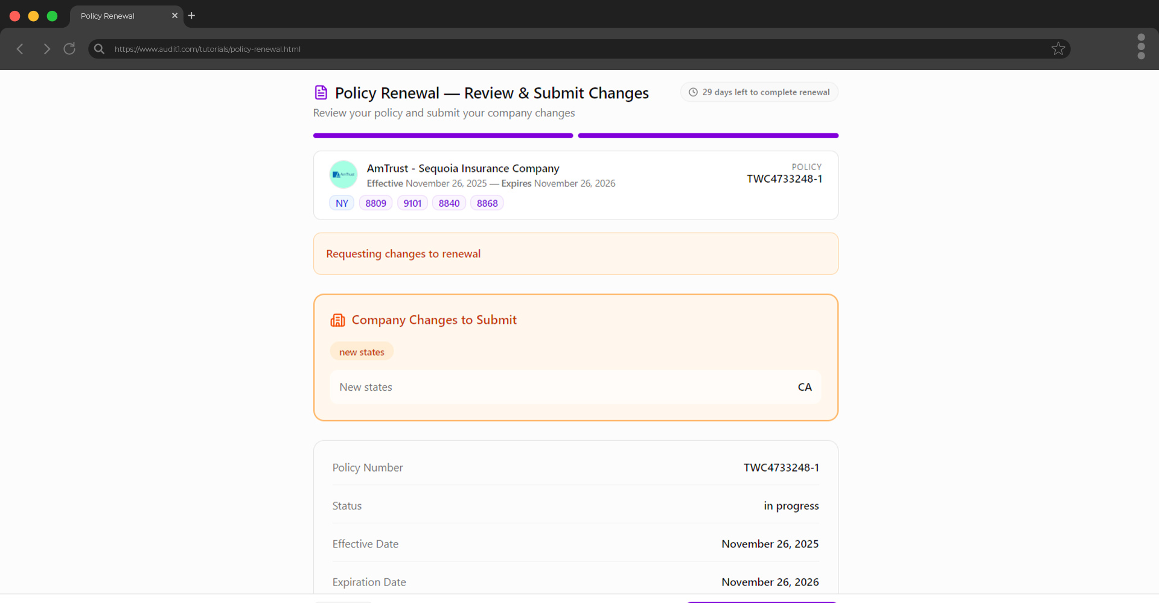Viewport: 1159px width, 603px height.
Task: Select the NY state badge
Action: [342, 203]
